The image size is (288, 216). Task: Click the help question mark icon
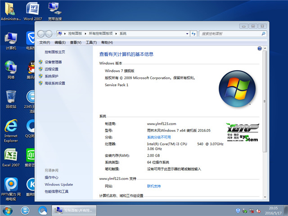coord(259,48)
